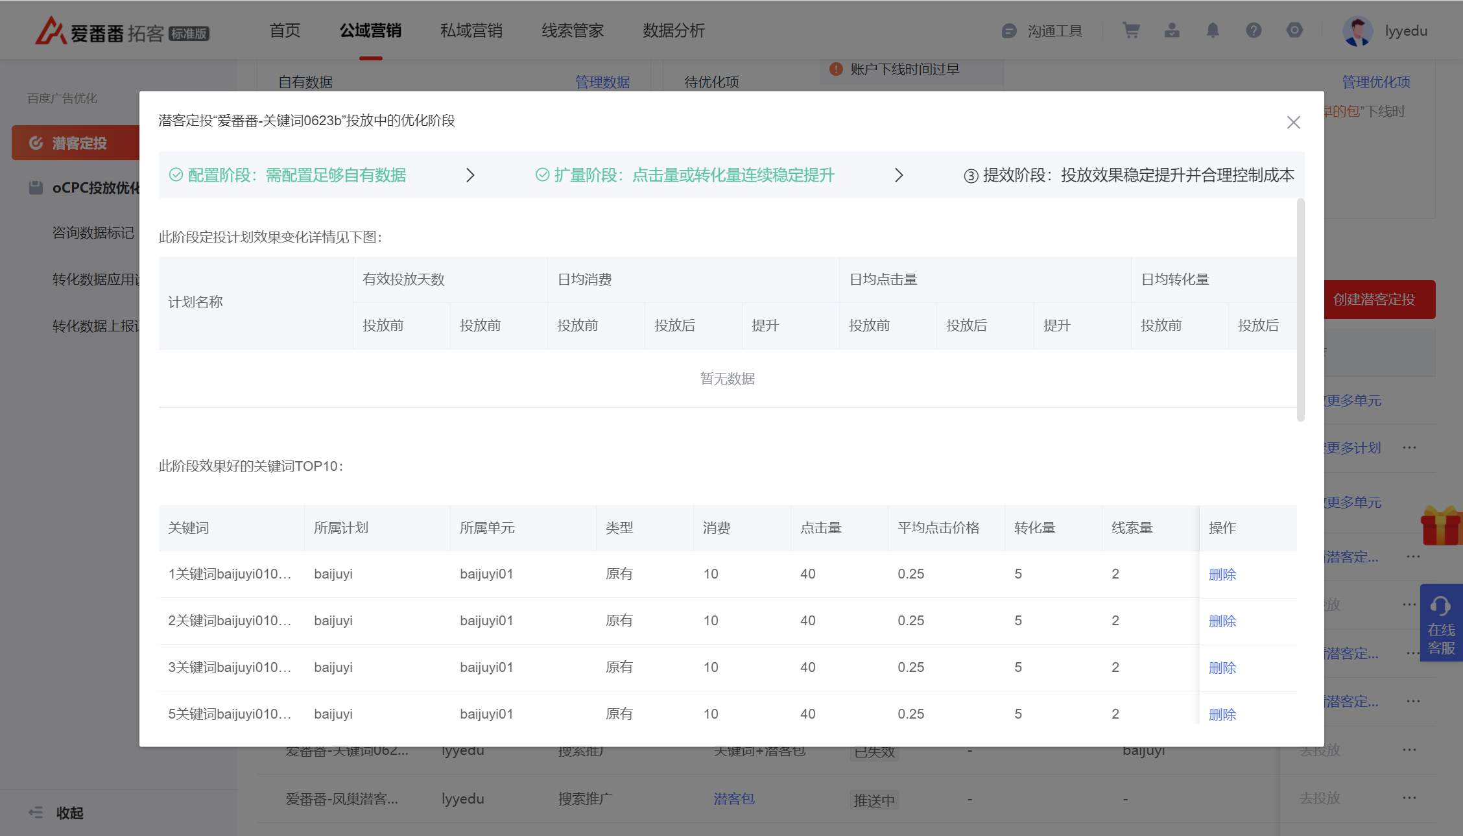1463x836 pixels.
Task: Click the oCPC投放优化 sidebar icon
Action: pos(36,187)
